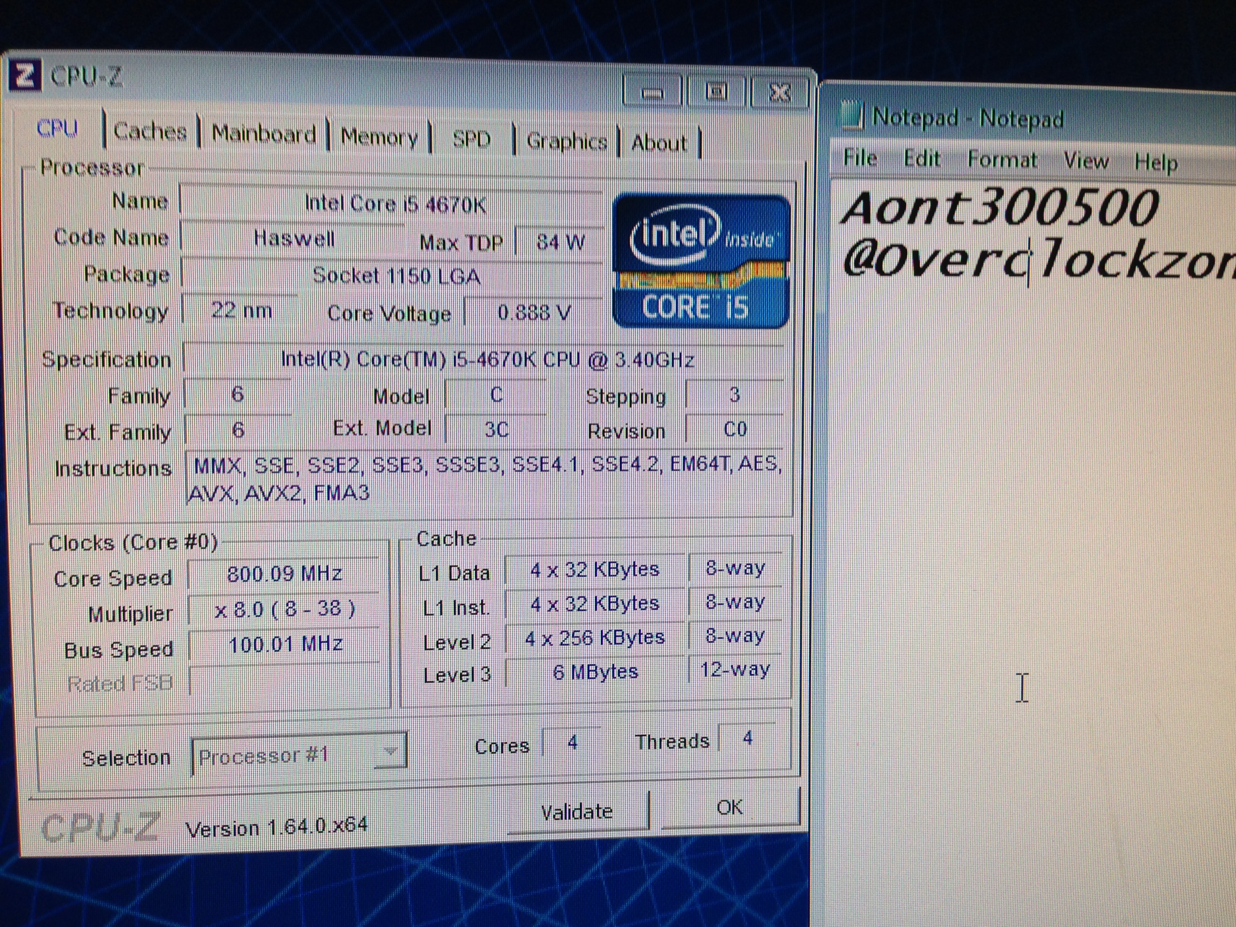Open the Edit menu in Notepad

(921, 159)
